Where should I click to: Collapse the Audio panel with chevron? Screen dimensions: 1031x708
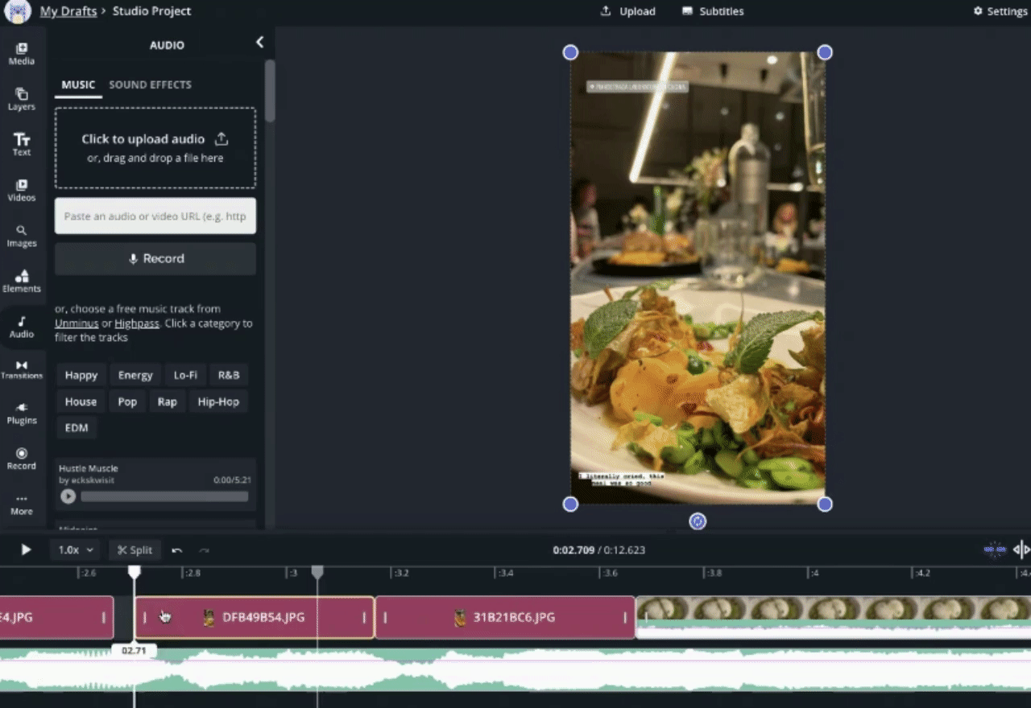(259, 43)
